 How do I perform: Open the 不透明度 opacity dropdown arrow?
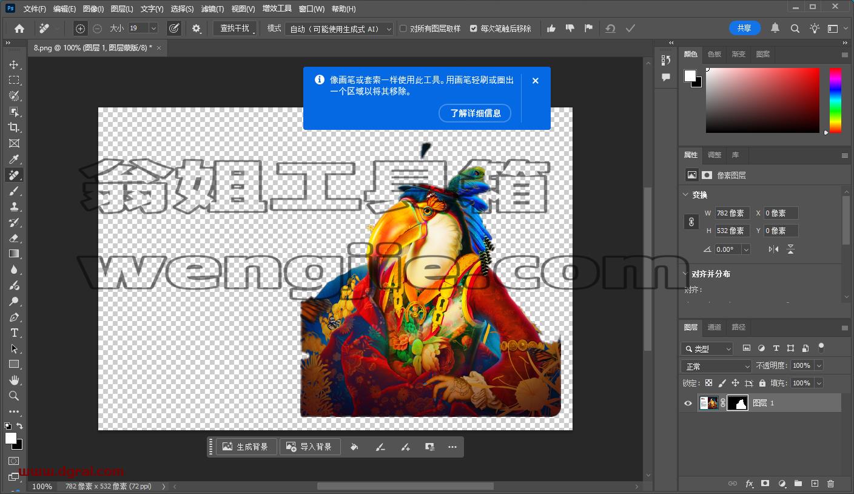coord(819,365)
